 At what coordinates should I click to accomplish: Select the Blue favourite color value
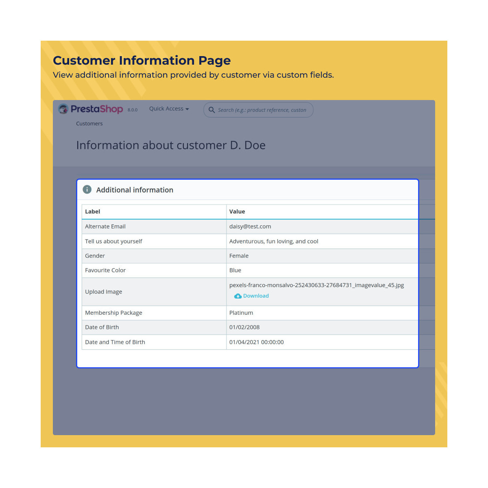pos(235,270)
